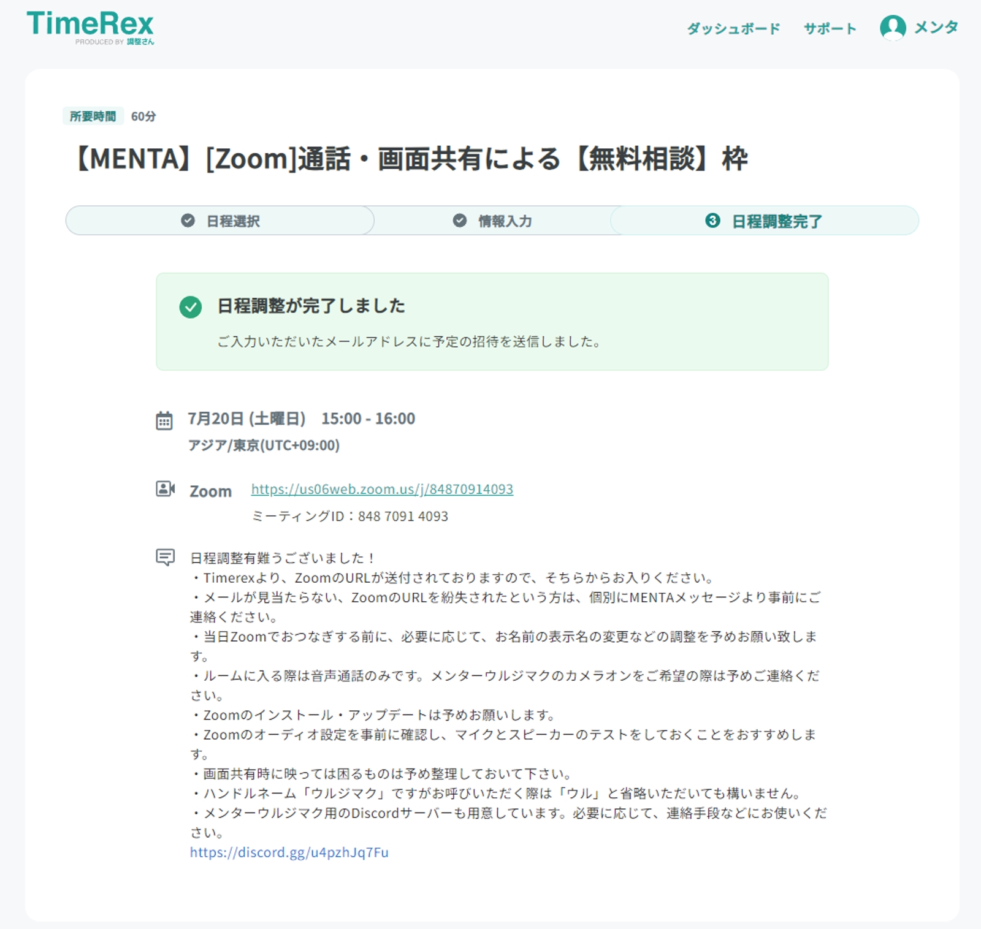
Task: Click the comment message icon
Action: point(165,557)
